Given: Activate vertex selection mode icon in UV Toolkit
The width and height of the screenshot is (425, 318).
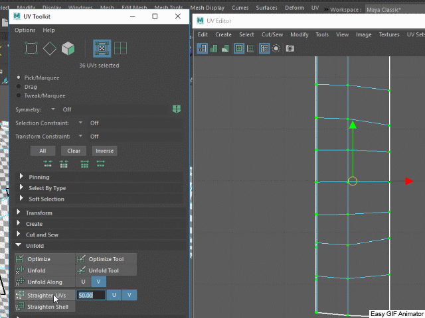Looking at the screenshot, I should pos(31,48).
